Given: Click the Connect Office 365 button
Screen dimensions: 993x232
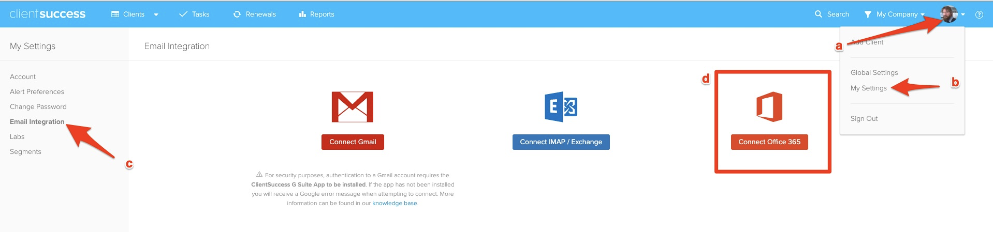Looking at the screenshot, I should [x=769, y=142].
